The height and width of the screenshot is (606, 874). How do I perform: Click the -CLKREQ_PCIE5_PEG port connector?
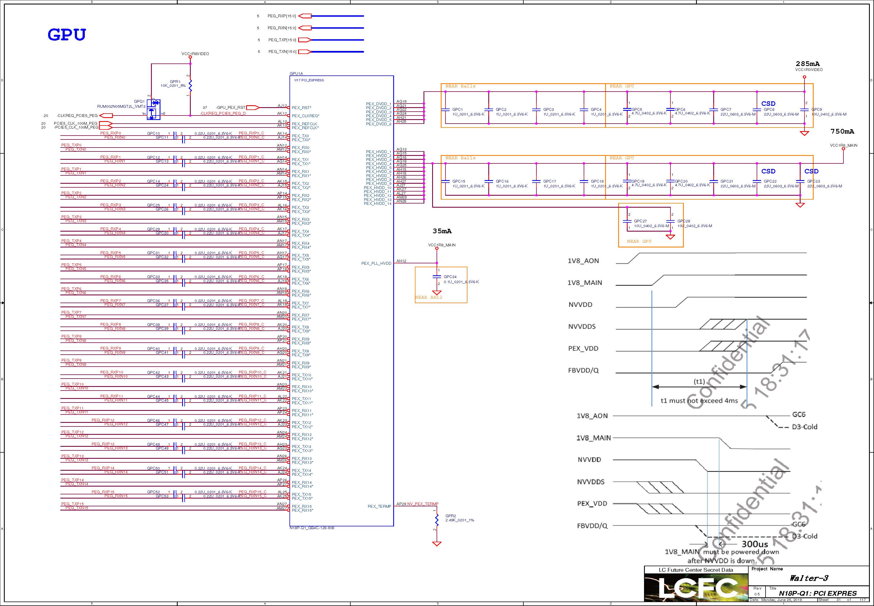(x=106, y=116)
